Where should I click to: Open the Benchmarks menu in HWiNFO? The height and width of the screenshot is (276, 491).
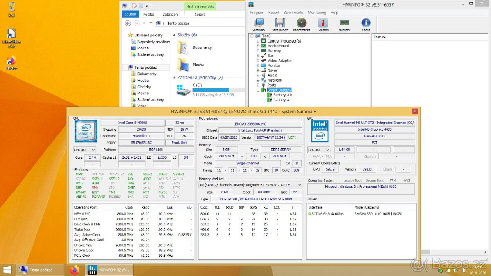(x=293, y=13)
